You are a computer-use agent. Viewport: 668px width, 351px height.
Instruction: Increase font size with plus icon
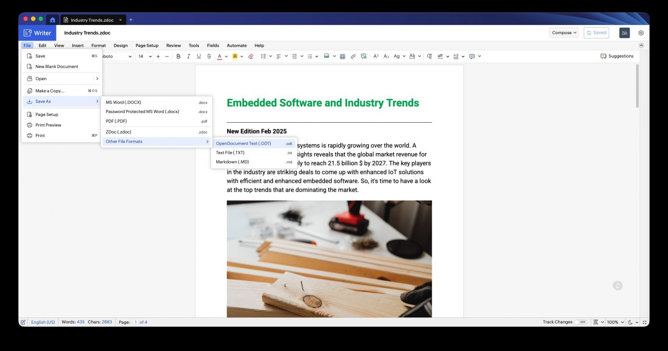158,56
